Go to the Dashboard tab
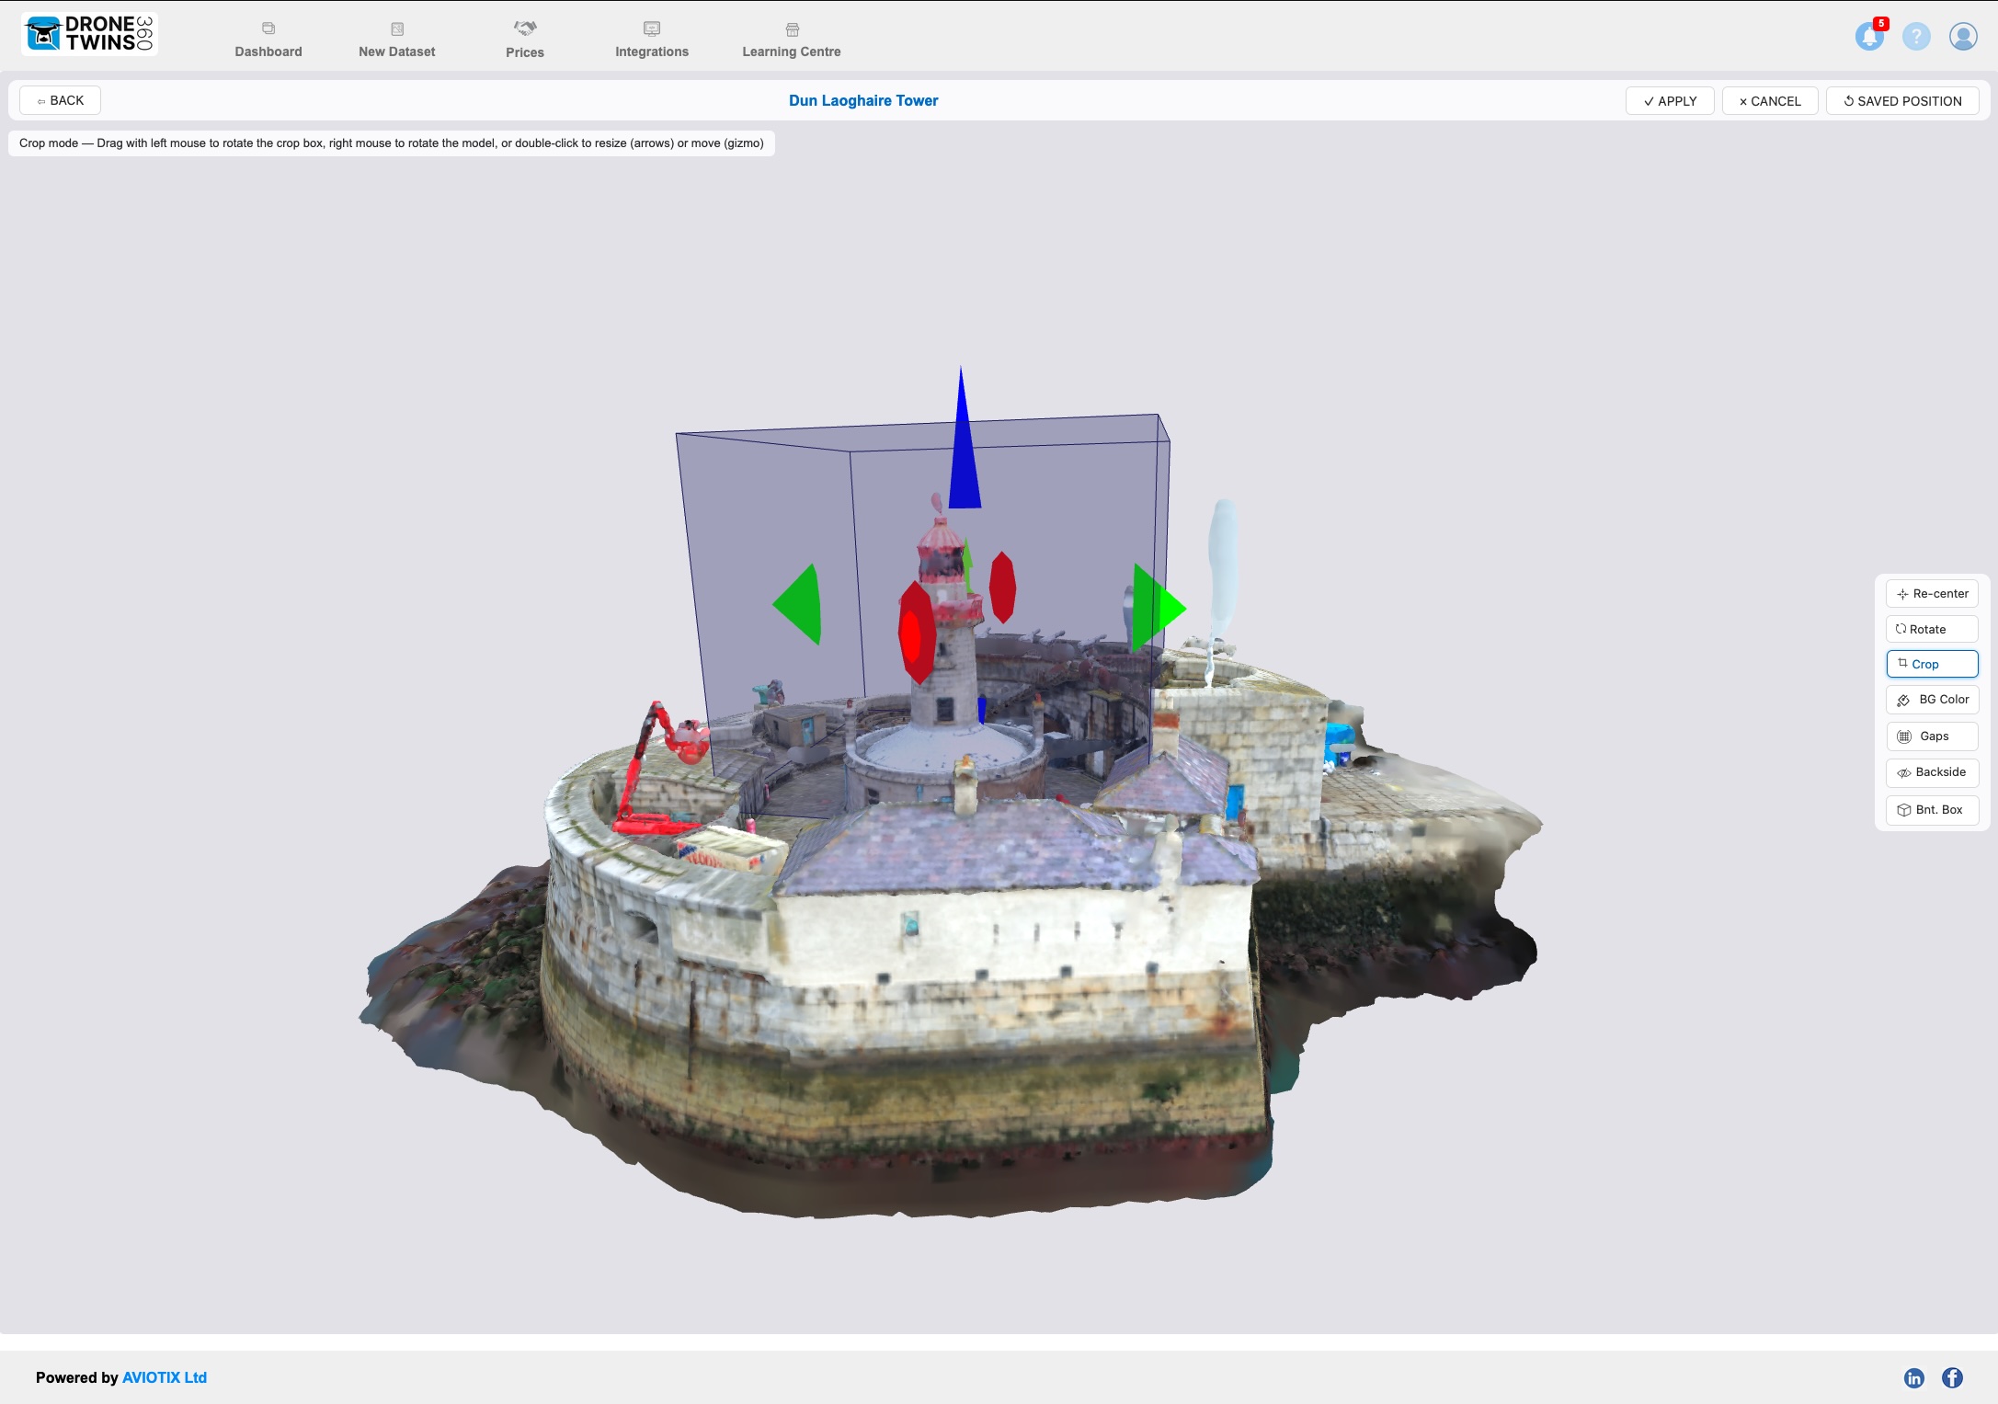 click(x=268, y=40)
